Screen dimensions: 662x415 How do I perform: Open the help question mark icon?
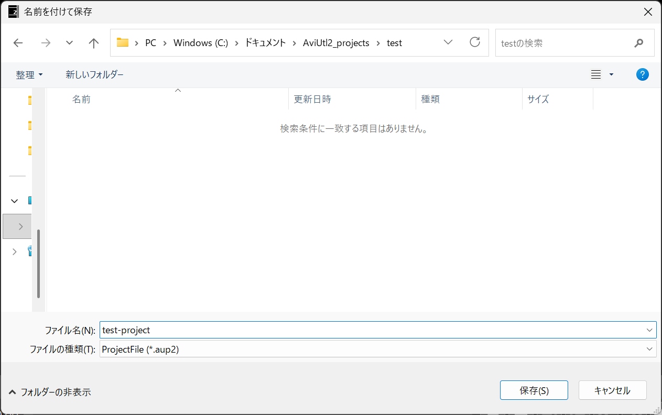[642, 75]
